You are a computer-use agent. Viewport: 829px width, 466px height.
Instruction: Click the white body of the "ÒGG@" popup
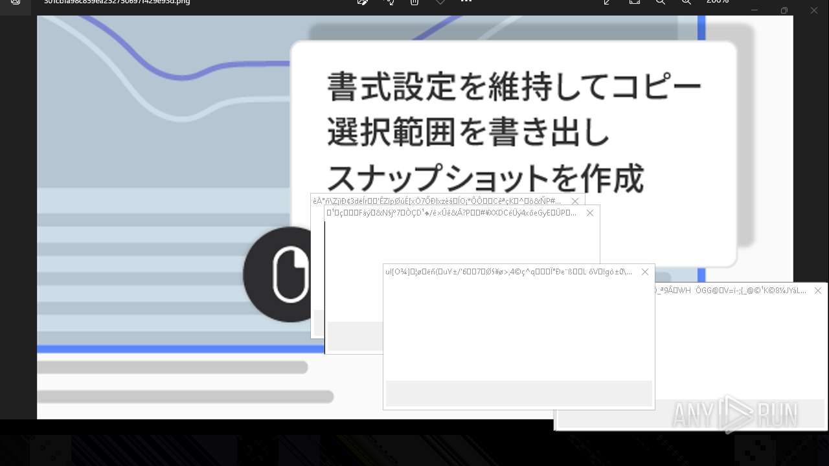pyautogui.click(x=742, y=348)
